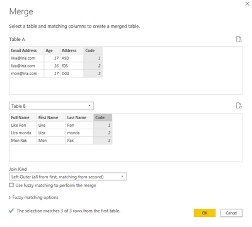Click the mon@ina.com cell

click(26, 73)
